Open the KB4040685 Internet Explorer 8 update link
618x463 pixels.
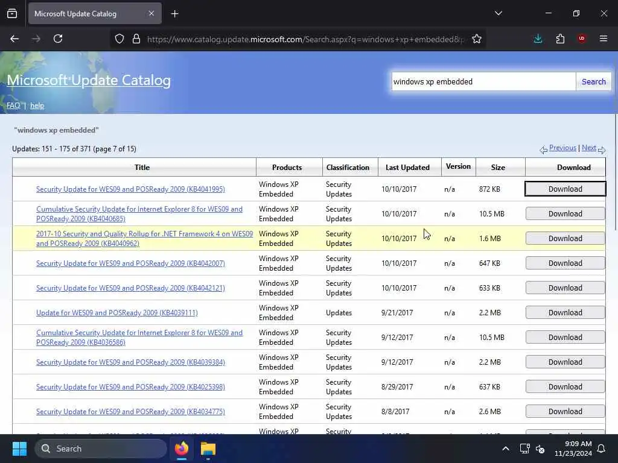139,214
